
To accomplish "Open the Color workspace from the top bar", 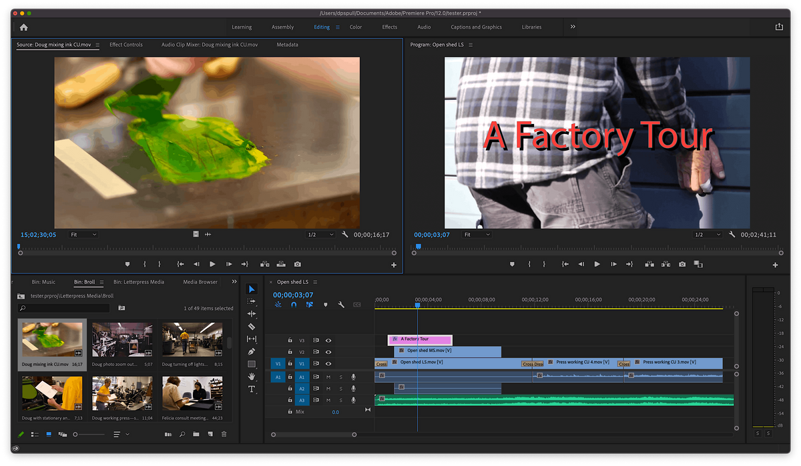I will coord(356,27).
